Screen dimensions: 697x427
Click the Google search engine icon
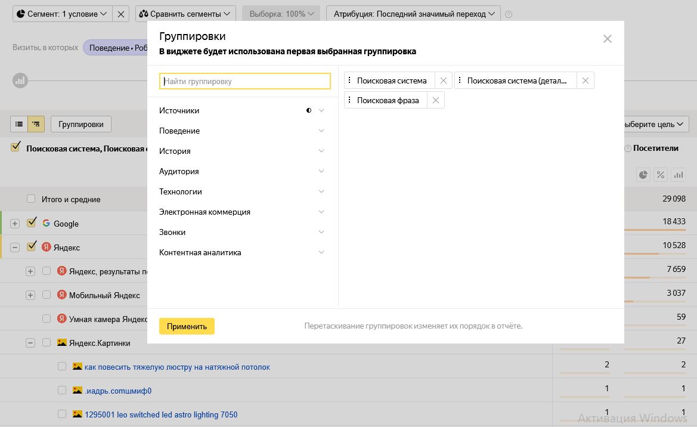(x=47, y=224)
